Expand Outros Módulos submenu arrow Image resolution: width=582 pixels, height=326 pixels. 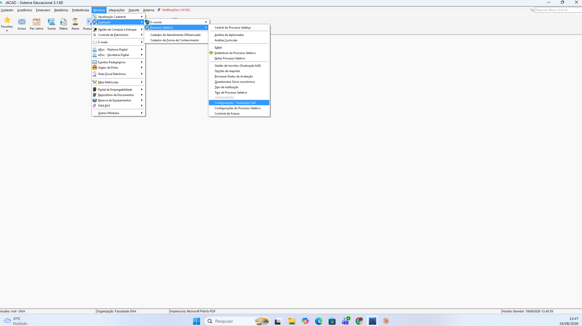point(142,113)
